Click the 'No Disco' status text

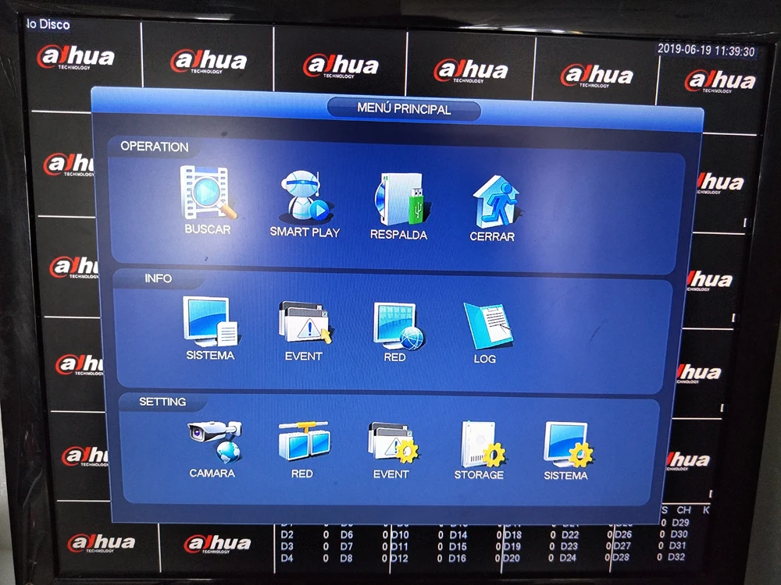click(x=48, y=24)
